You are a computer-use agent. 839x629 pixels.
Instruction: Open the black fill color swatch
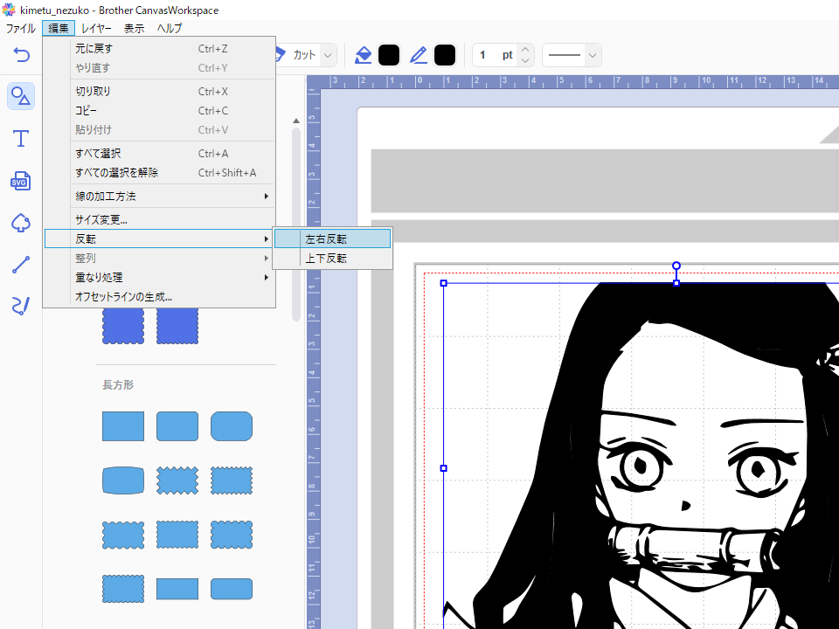click(389, 55)
